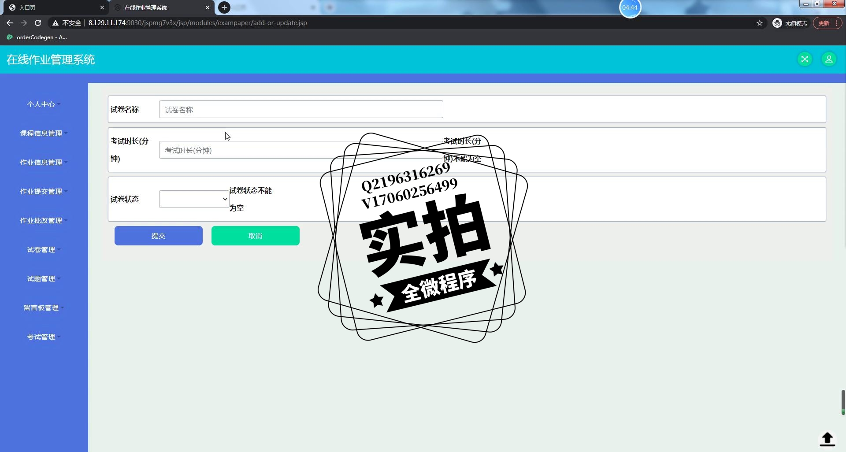Go back with browser back arrow
Image resolution: width=846 pixels, height=452 pixels.
tap(10, 23)
